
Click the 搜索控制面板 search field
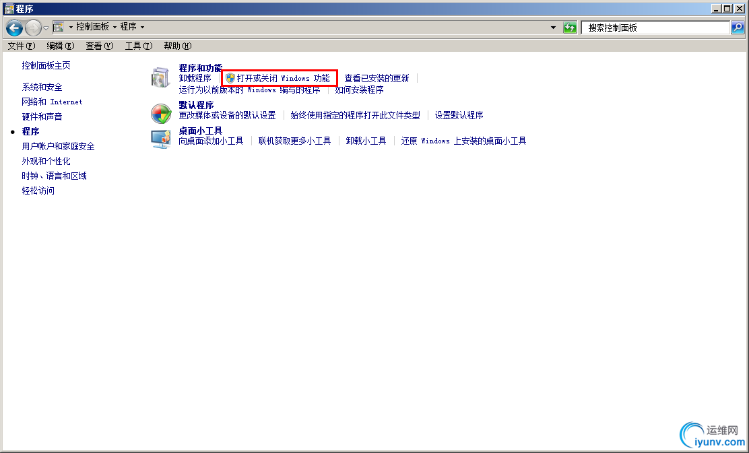pos(655,28)
